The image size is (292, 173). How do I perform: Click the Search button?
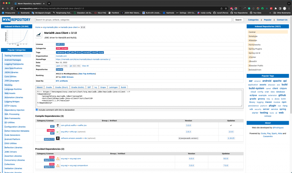[238, 20]
